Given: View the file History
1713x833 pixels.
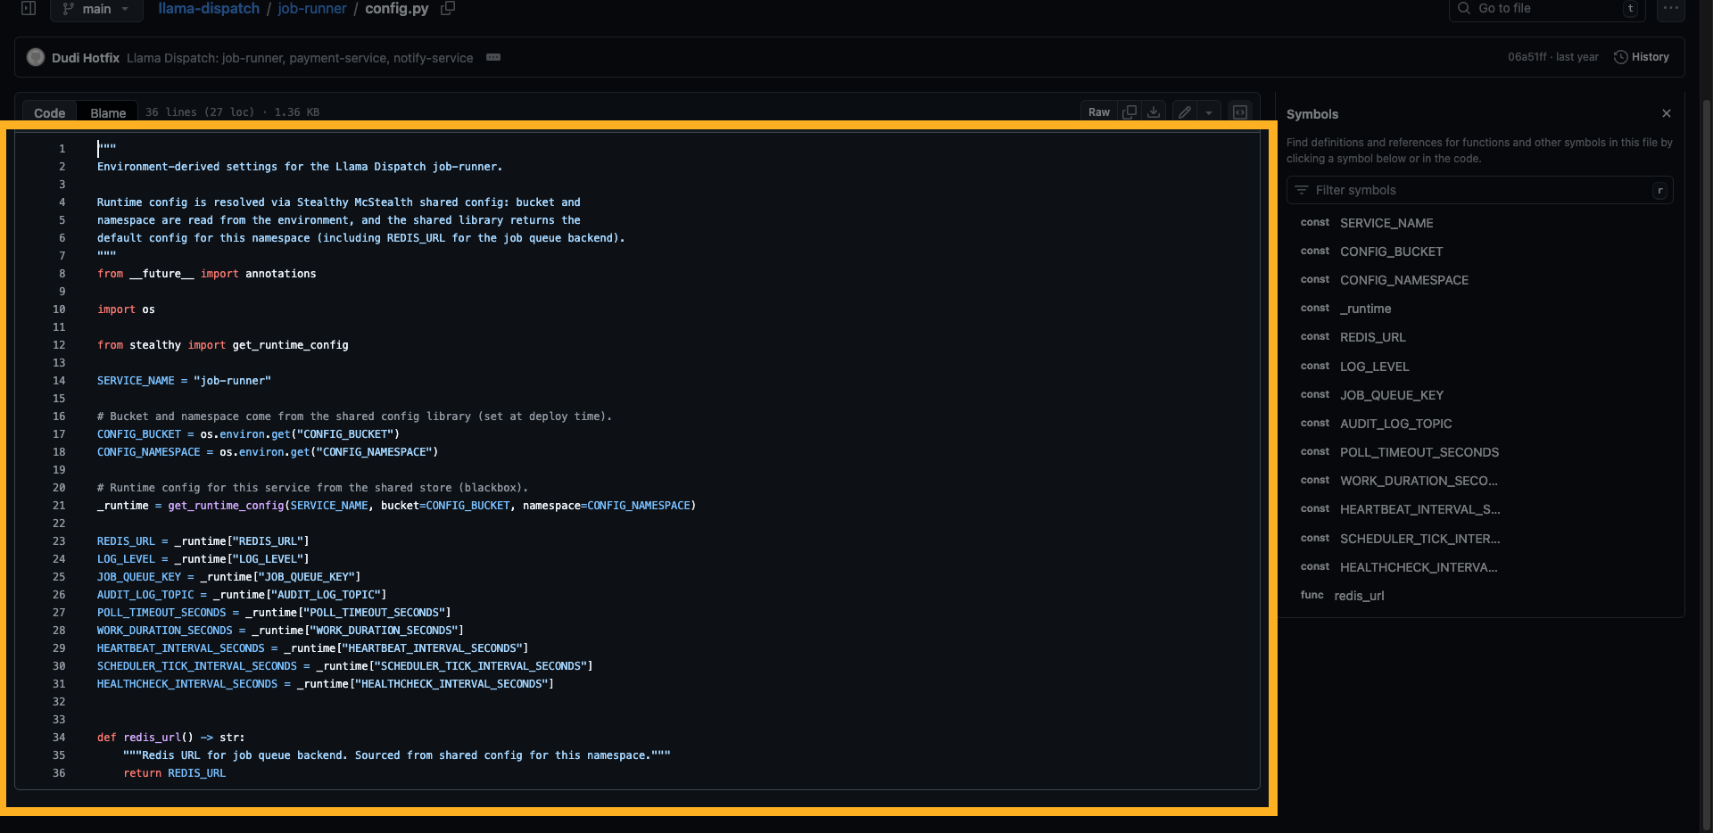Looking at the screenshot, I should [1642, 57].
